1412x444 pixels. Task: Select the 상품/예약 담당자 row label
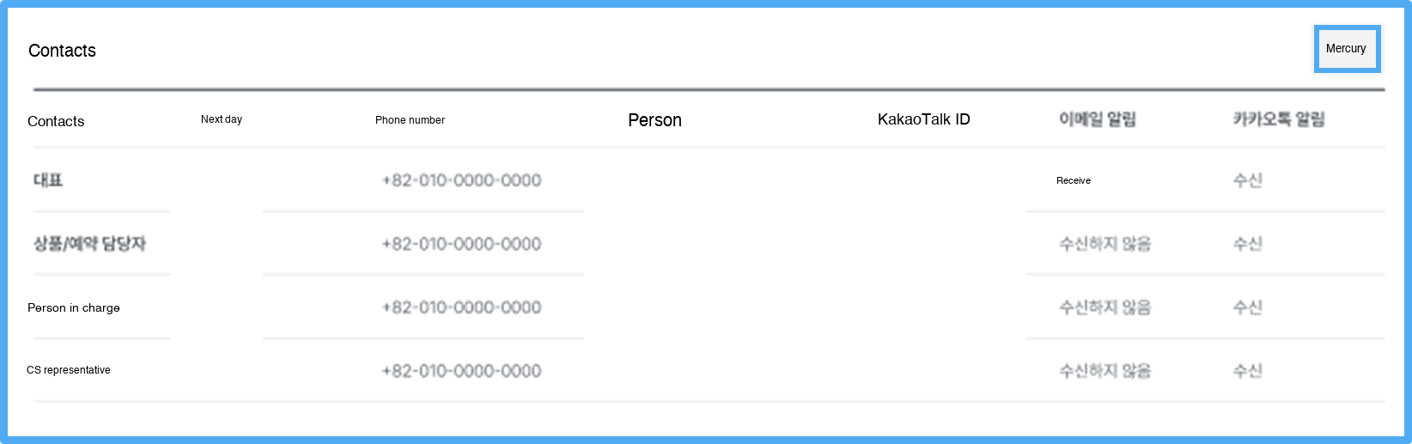(x=89, y=244)
